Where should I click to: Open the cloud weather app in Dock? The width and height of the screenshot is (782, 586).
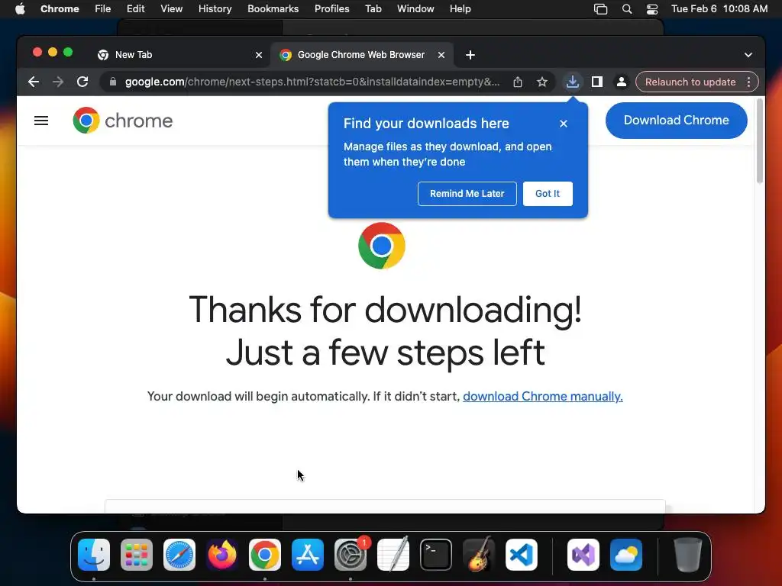626,555
